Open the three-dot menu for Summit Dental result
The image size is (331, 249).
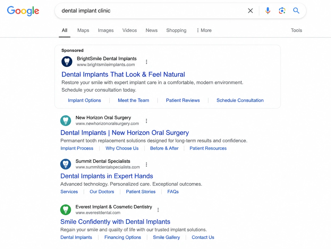(x=146, y=164)
